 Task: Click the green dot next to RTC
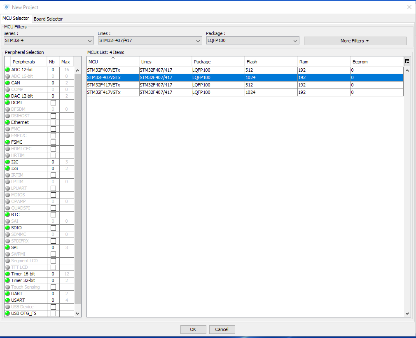pyautogui.click(x=8, y=215)
